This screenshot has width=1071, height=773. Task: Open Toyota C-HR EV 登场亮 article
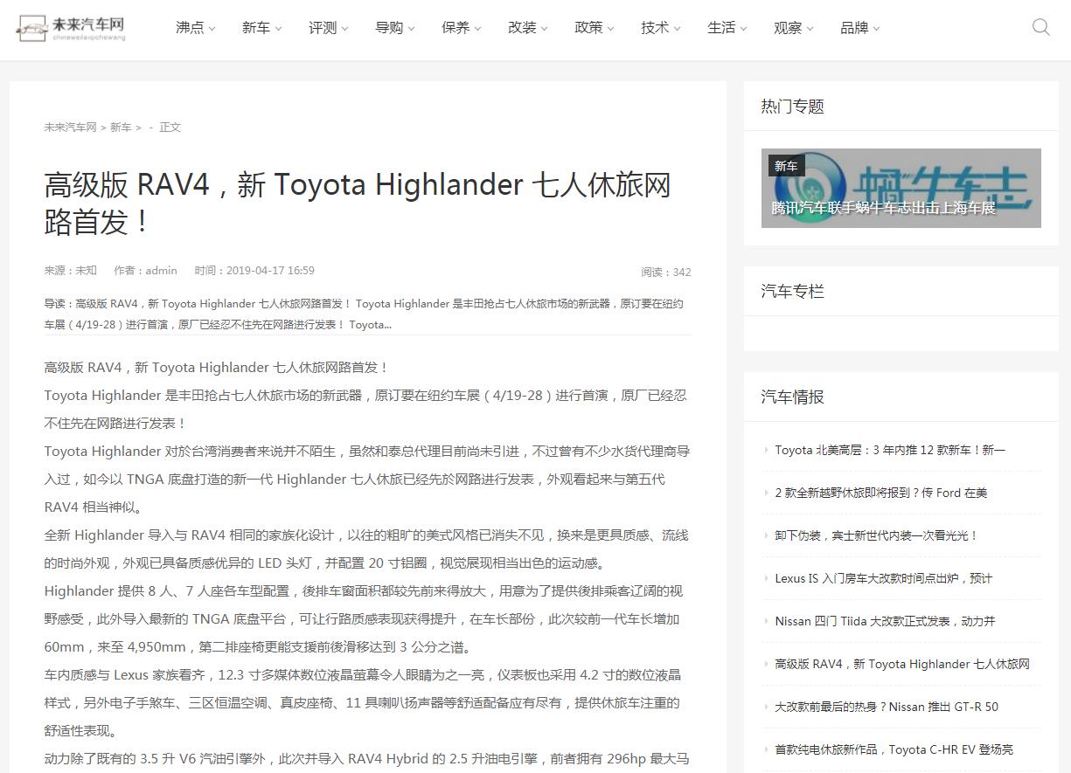point(894,749)
